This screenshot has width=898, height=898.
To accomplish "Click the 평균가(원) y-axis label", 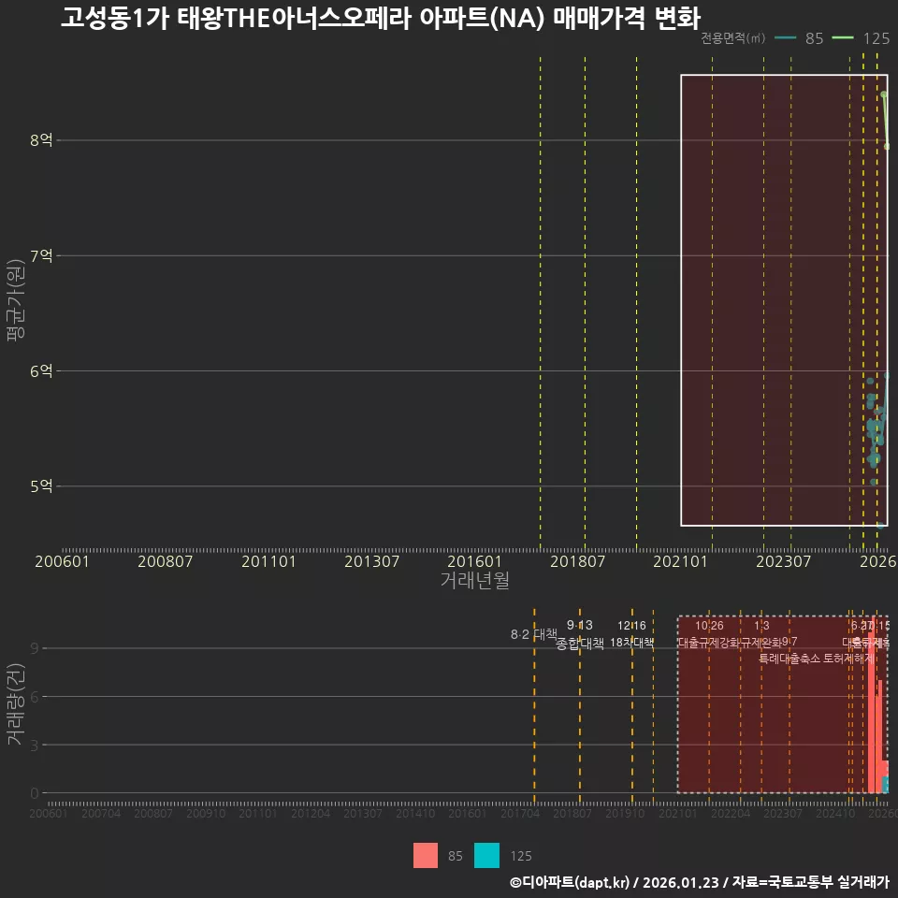I will (14, 299).
